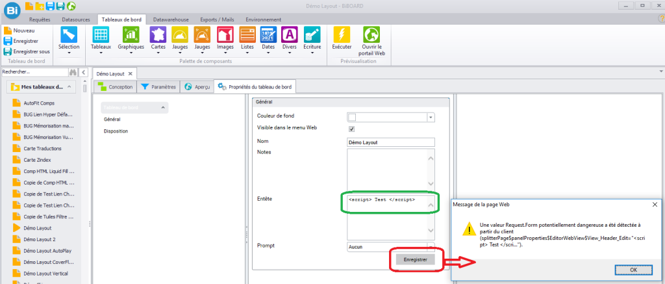Viewport: 665px width, 284px height.
Task: Click Nouveau in the ribbon
Action: [x=19, y=31]
